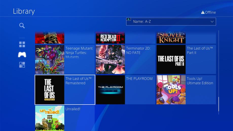Click the triangle button icon on the sort box
Image resolution: width=233 pixels, height=131 pixels.
(129, 19)
